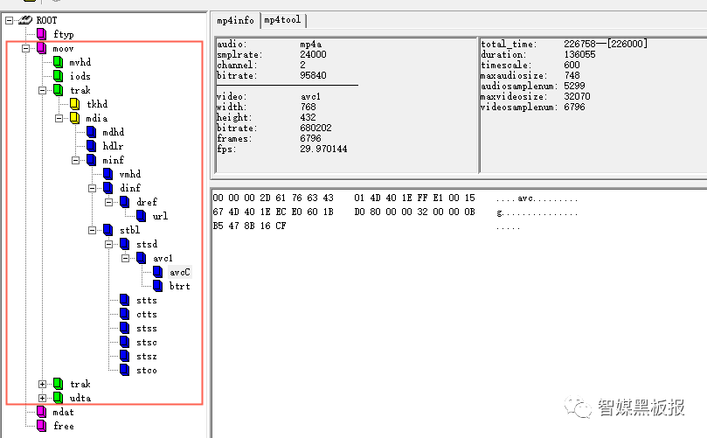Viewport: 707px width, 438px height.
Task: Click the blue stts box icon
Action: click(125, 300)
